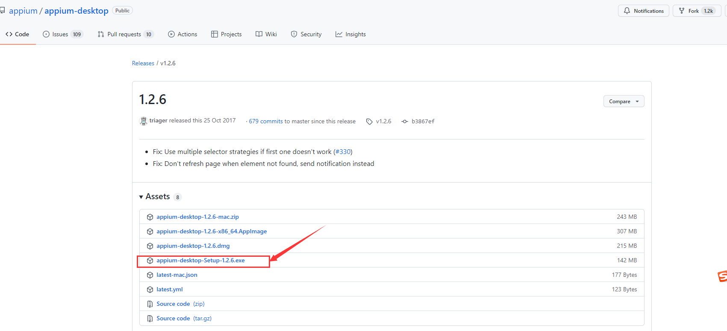The image size is (727, 331).
Task: Switch to the Actions tab
Action: click(x=182, y=34)
